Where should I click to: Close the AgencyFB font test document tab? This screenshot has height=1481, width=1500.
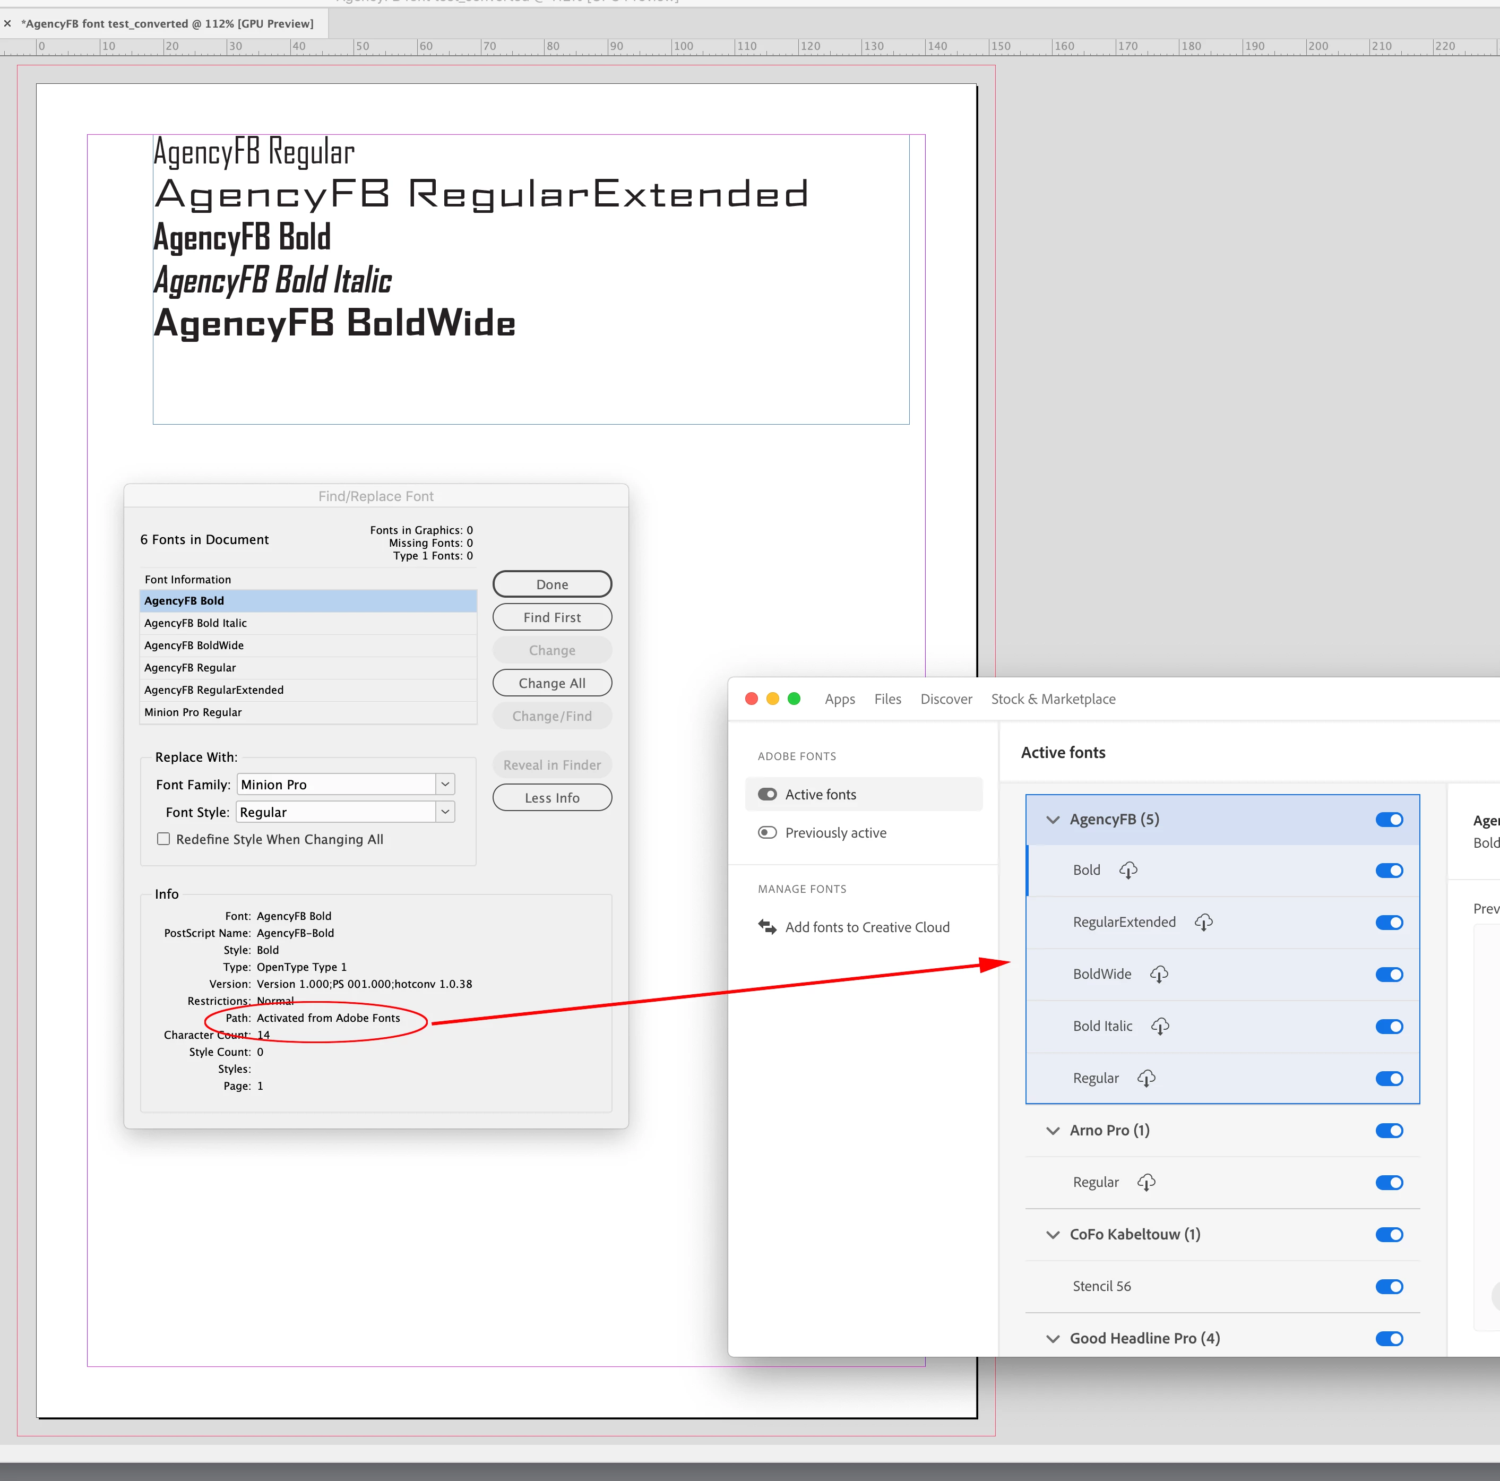tap(8, 24)
